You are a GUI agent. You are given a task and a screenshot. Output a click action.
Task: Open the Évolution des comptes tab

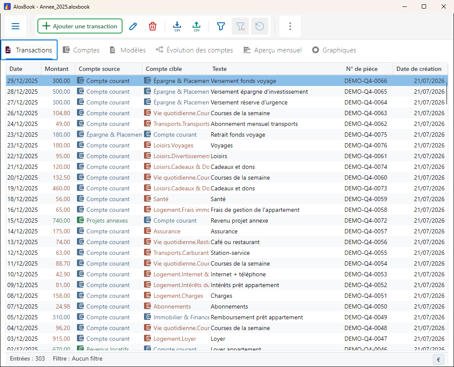point(195,50)
